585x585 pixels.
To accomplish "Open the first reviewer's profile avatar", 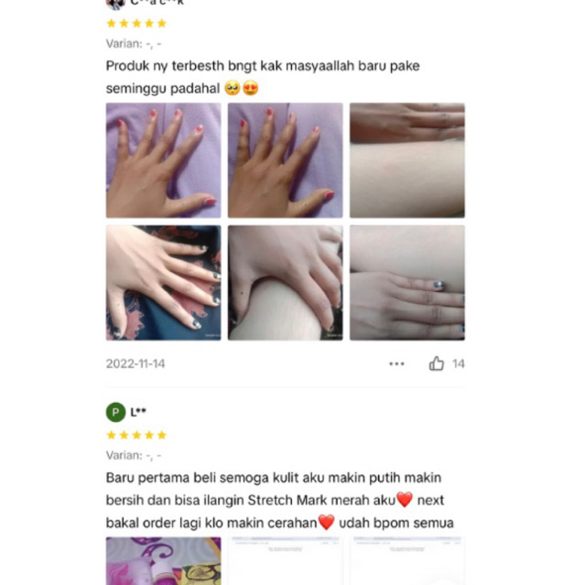I will click(x=115, y=5).
